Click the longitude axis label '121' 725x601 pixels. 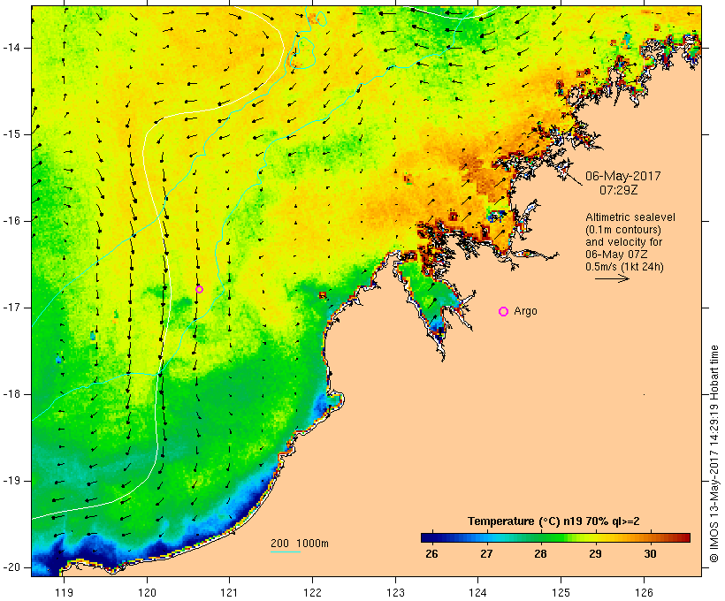[229, 592]
